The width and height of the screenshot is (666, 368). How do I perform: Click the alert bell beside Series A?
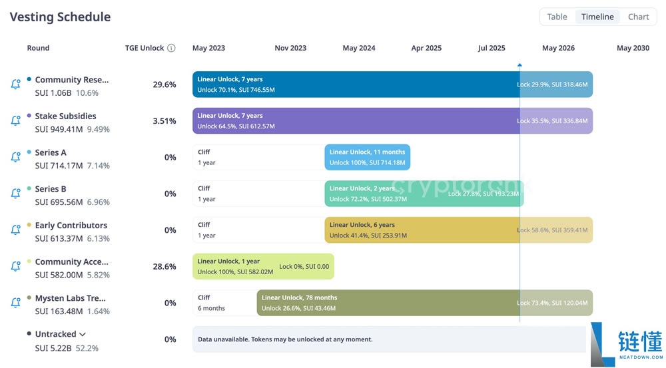point(15,157)
